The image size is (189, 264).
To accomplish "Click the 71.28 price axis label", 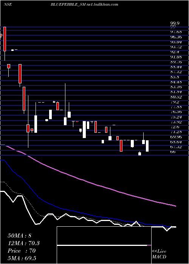I will click(x=176, y=132).
